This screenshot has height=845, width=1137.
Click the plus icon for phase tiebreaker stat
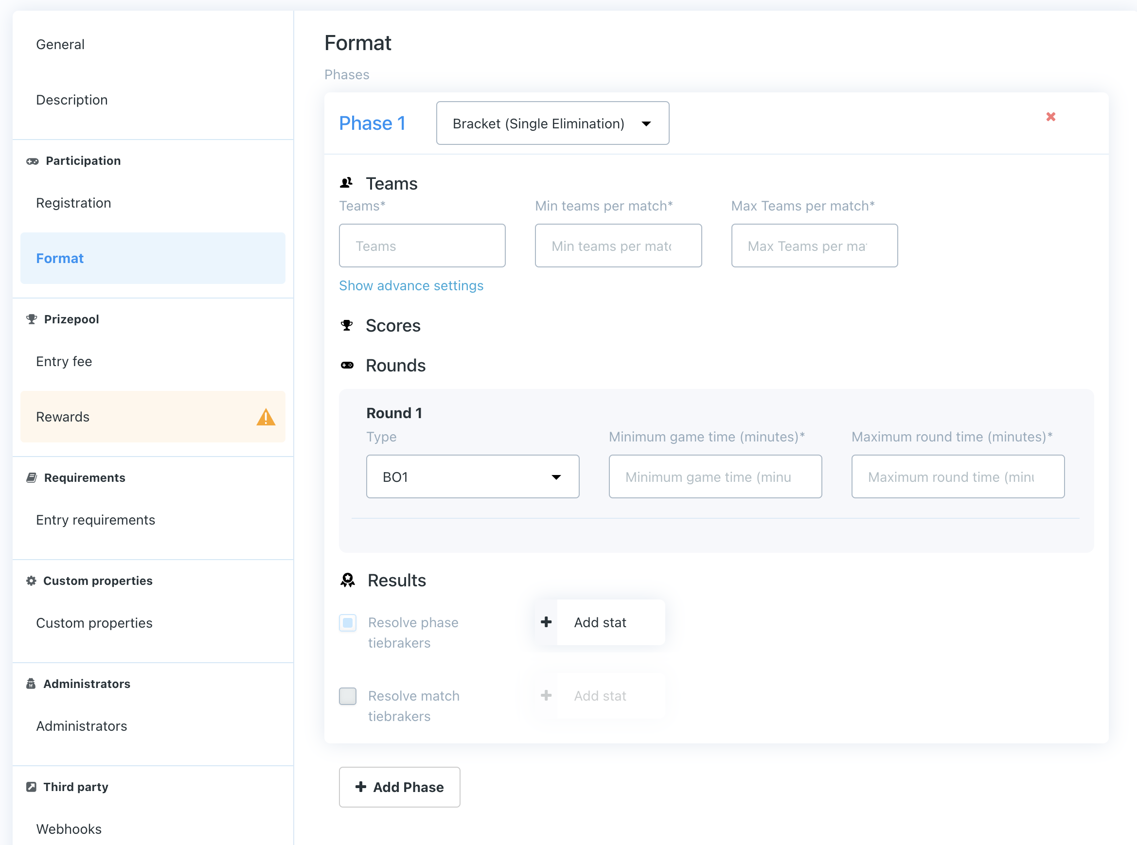click(x=546, y=622)
